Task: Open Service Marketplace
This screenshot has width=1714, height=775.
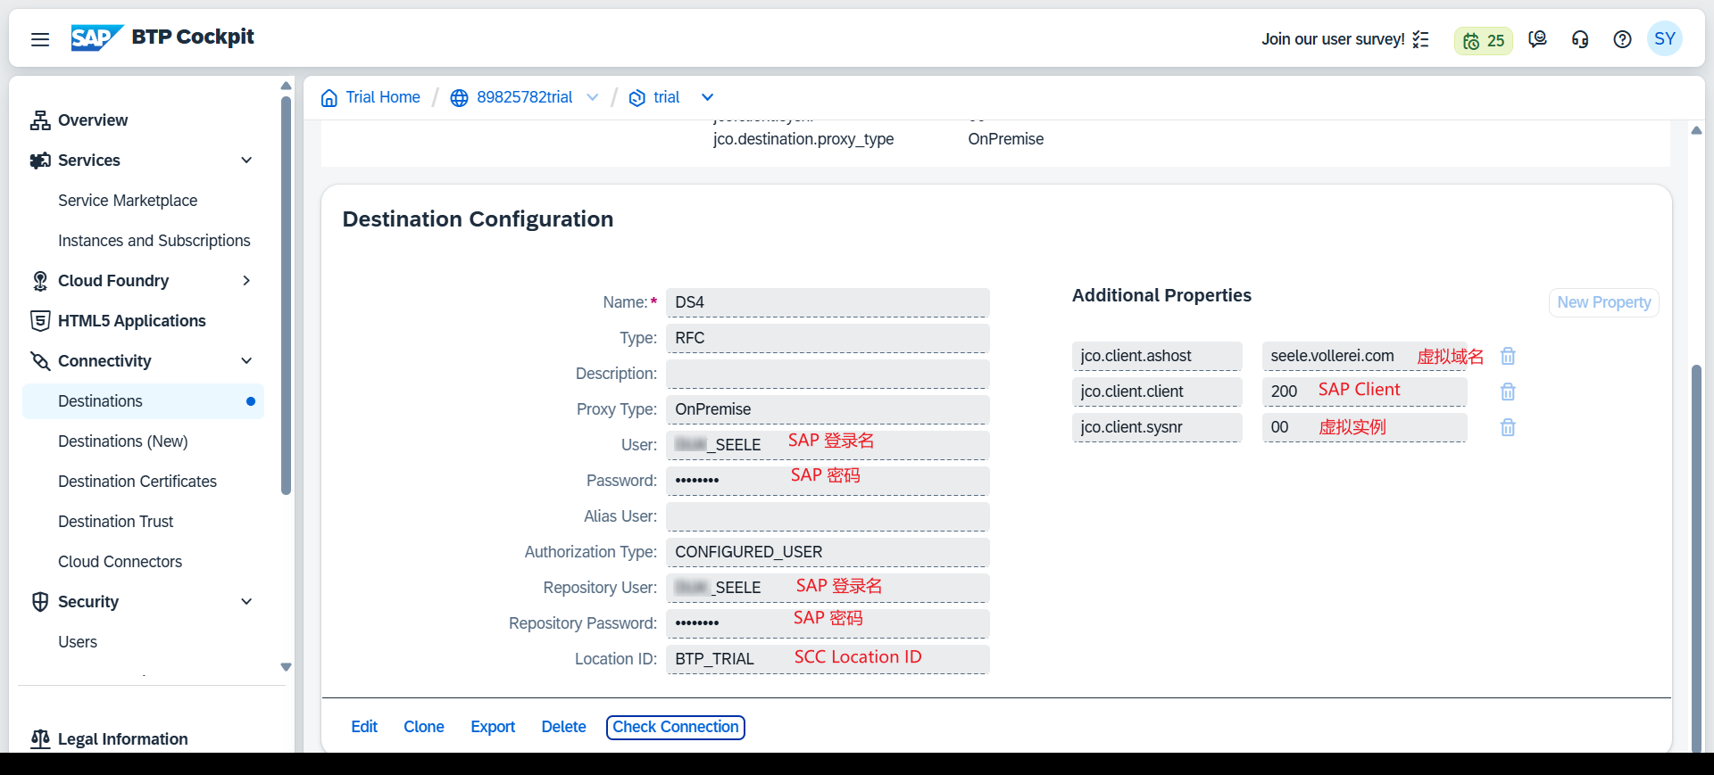Action: click(128, 201)
